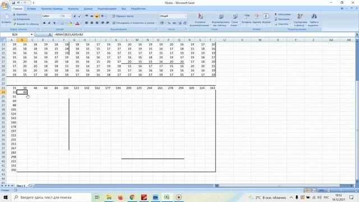Copy selection with Копировать
359x202 pixels.
(21, 19)
